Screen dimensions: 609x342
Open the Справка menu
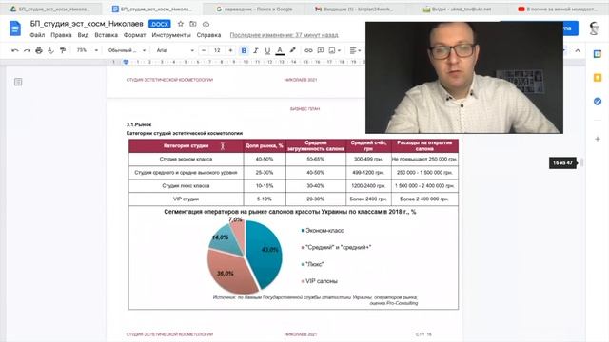pyautogui.click(x=208, y=35)
